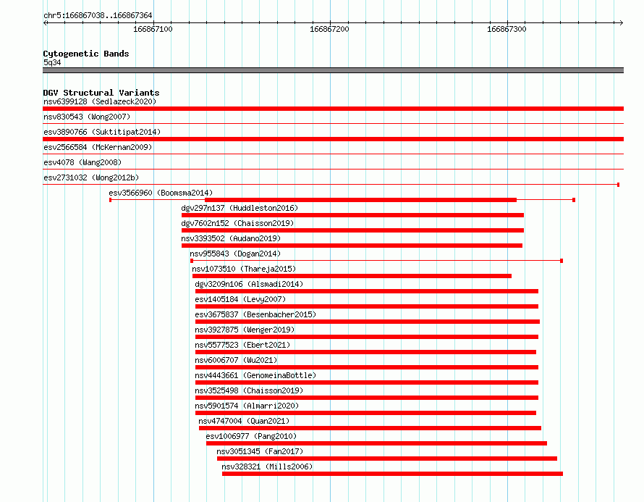The image size is (644, 502).
Task: Select esv3675837 (Besenbacher2015) label
Action: (255, 314)
